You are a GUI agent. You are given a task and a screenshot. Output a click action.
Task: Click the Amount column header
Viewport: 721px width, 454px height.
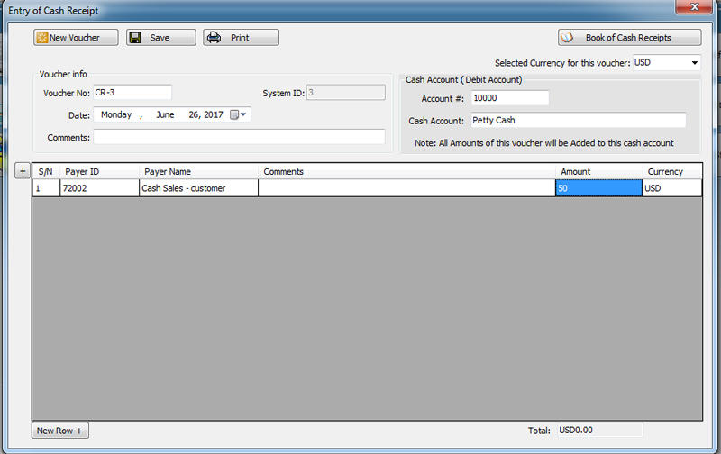pos(598,171)
